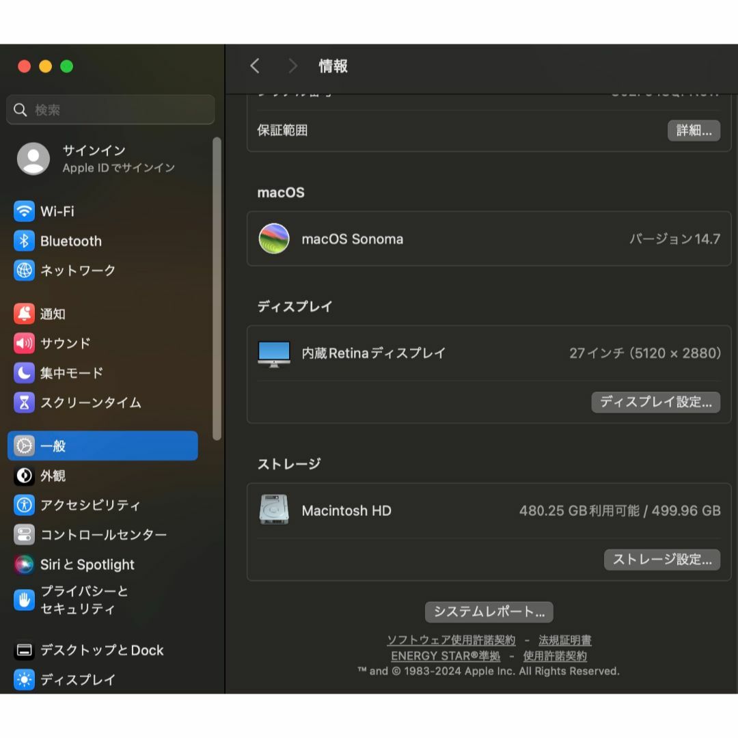Click the macOS Sonoma logo icon

274,238
